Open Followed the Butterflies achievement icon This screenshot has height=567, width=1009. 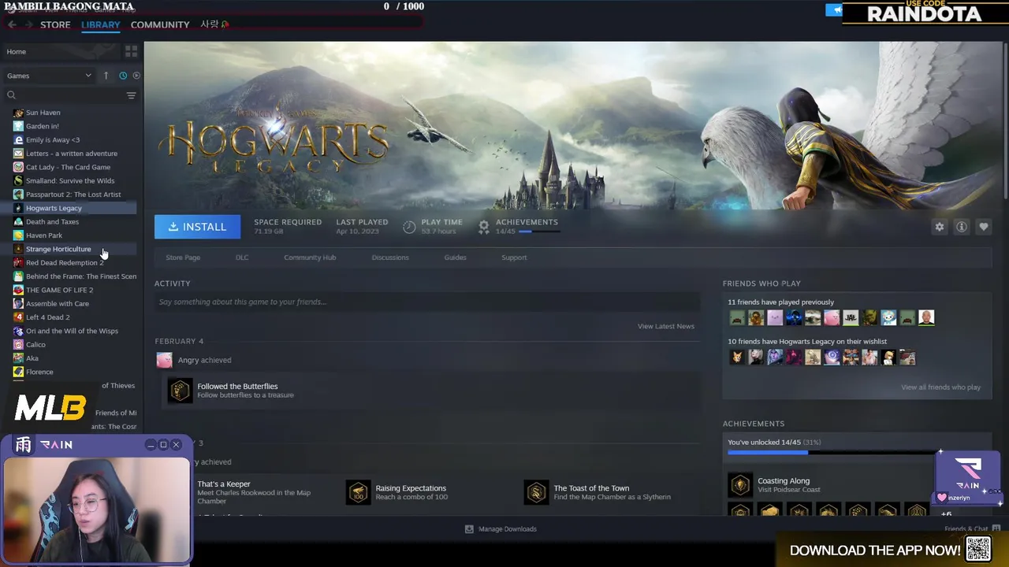pos(181,391)
